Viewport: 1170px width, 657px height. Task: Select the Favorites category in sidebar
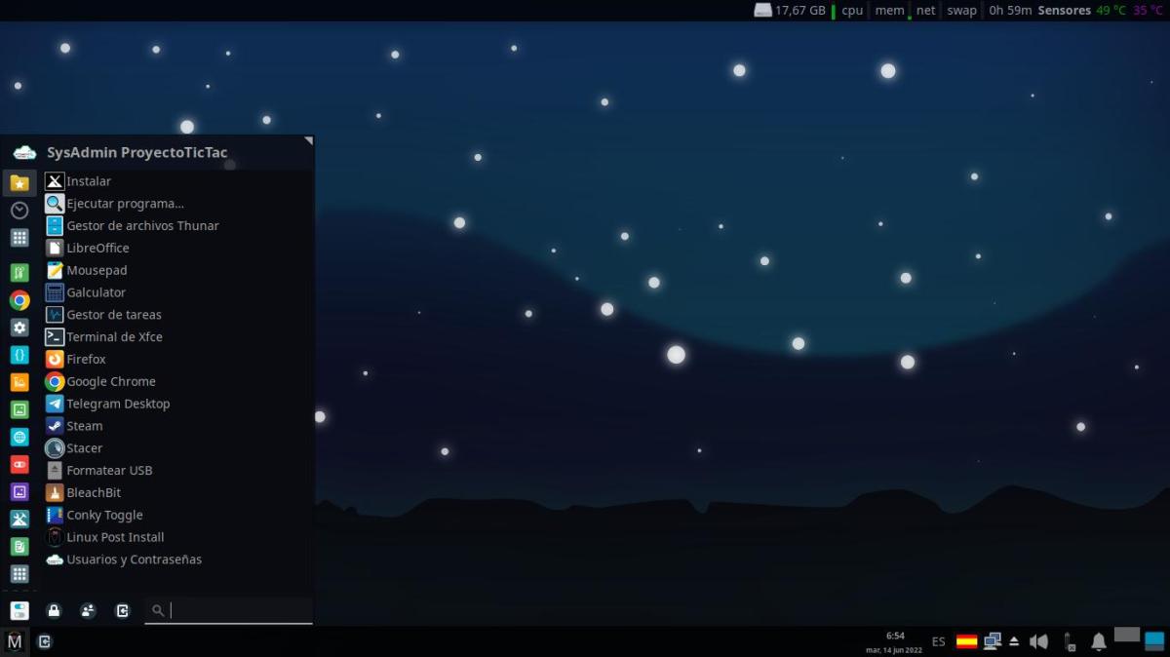19,182
